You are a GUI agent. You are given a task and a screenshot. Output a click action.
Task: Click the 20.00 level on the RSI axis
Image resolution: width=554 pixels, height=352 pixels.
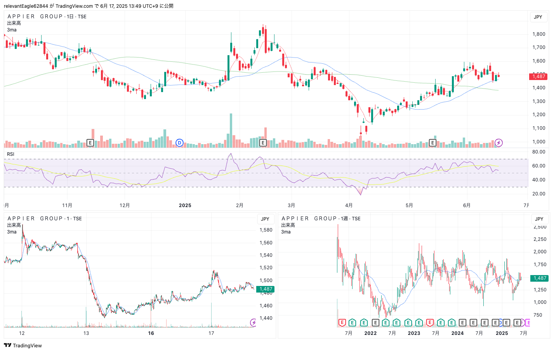538,193
